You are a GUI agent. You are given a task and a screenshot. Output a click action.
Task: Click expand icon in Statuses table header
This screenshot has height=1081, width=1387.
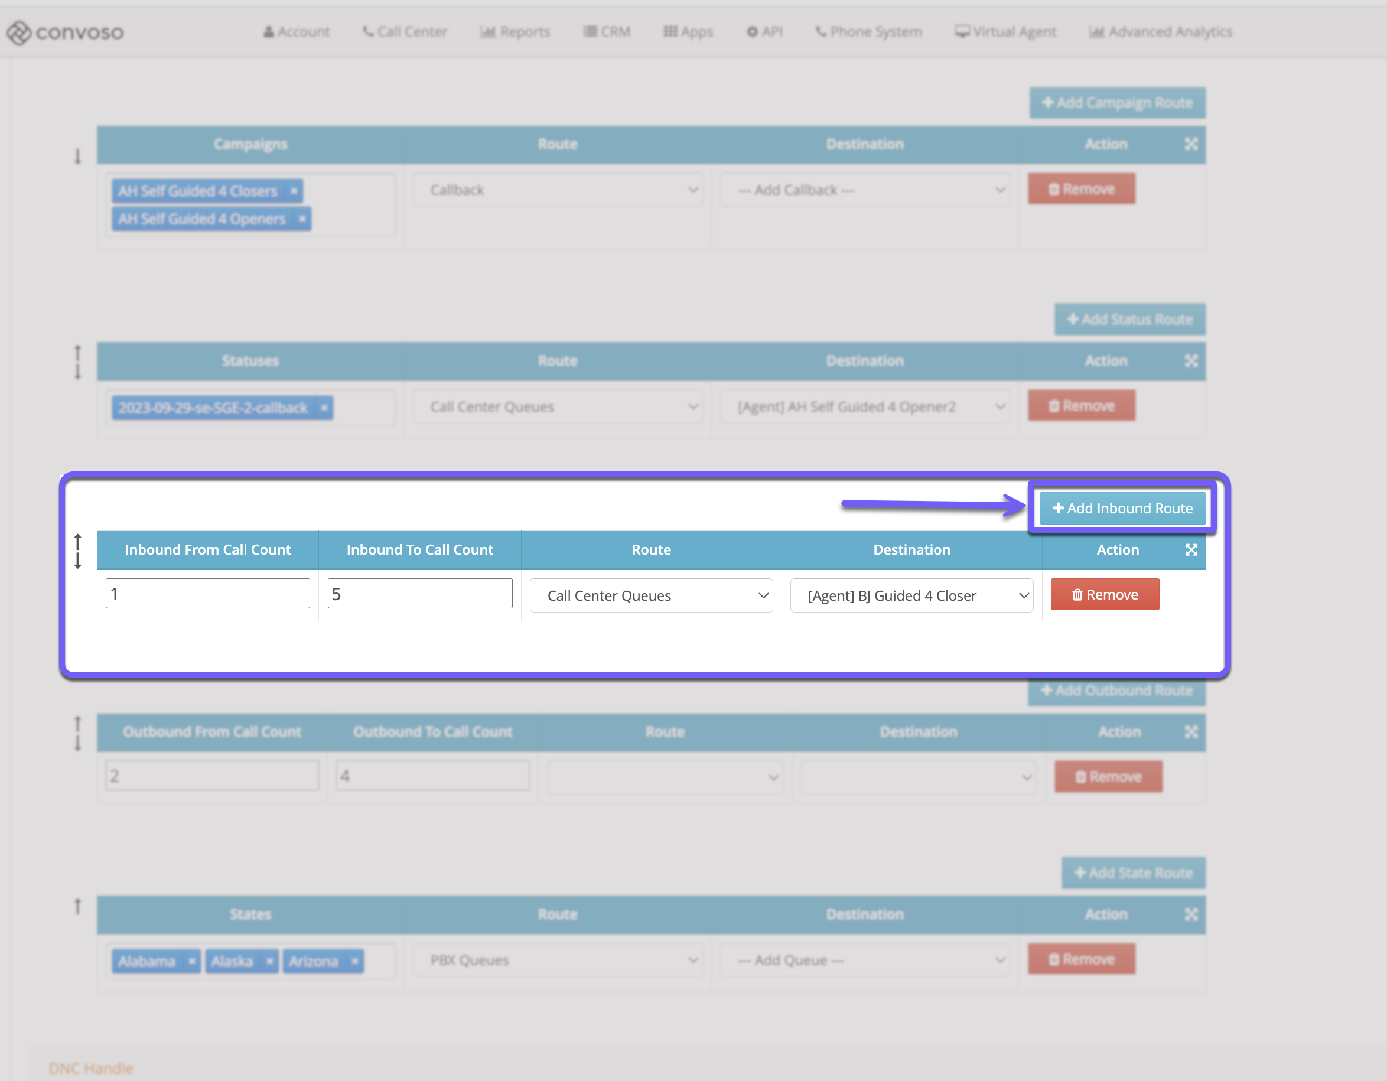tap(1191, 361)
